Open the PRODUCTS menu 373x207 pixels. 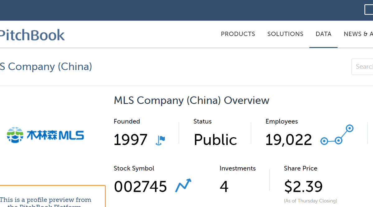pos(238,34)
